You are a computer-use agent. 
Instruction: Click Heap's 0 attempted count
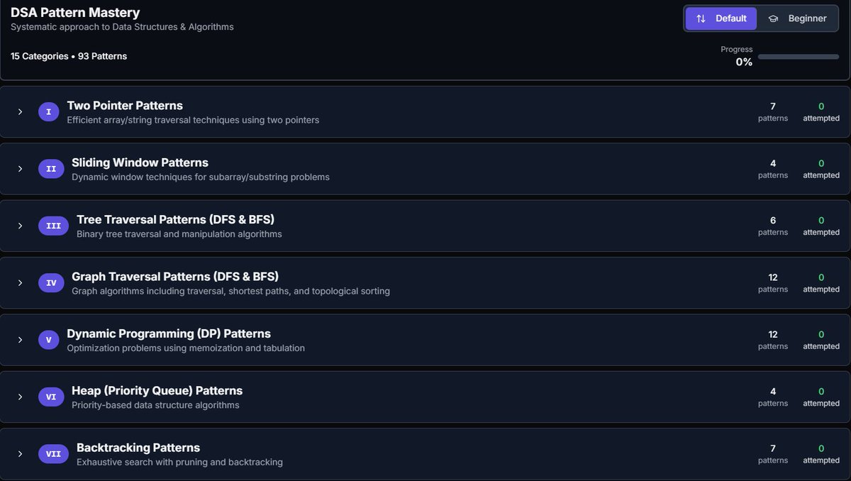[x=821, y=397]
